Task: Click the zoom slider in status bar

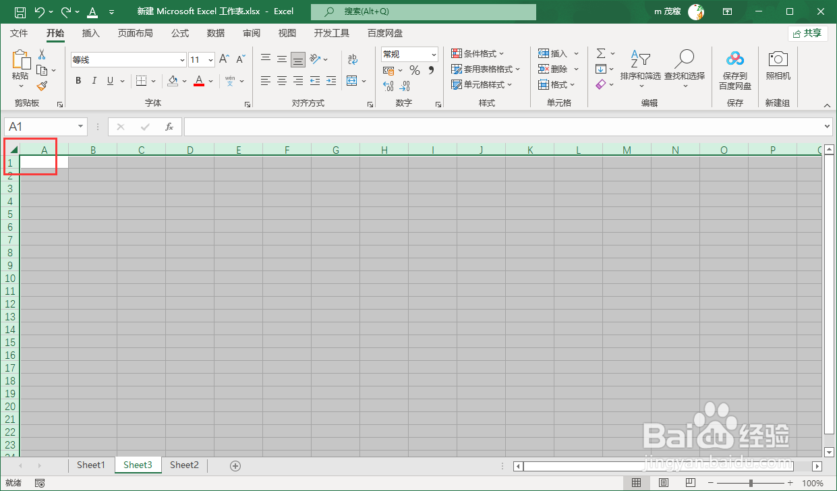Action: tap(751, 483)
